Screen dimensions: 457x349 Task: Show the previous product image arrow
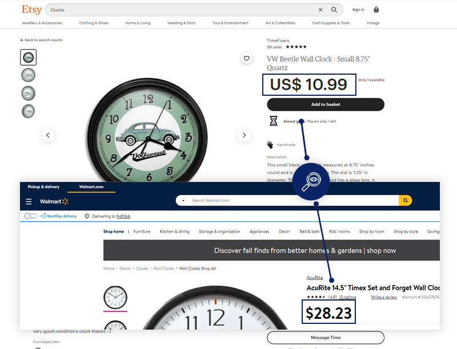(x=48, y=135)
